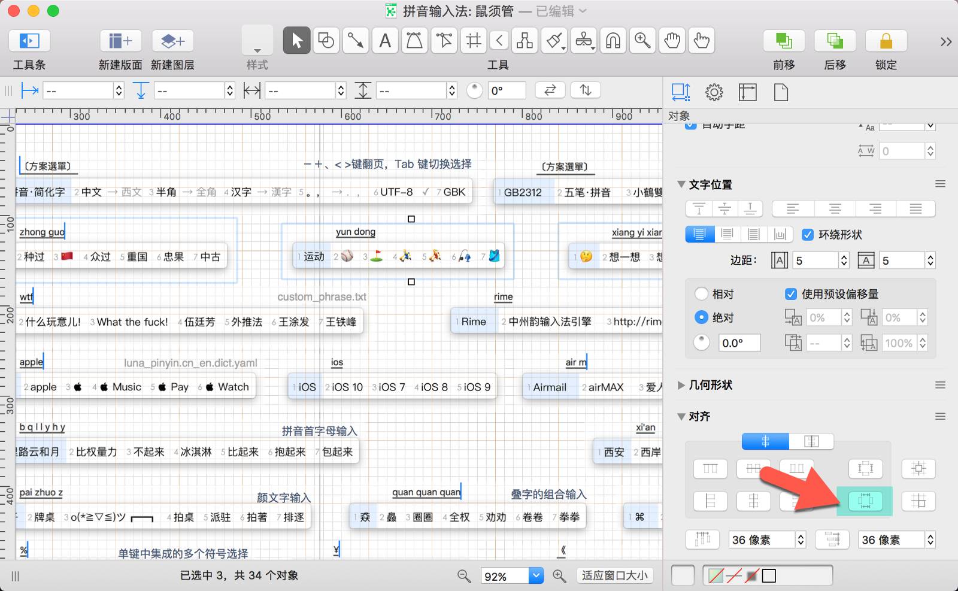Click New Layer toolbar icon
This screenshot has width=958, height=591.
click(x=172, y=41)
